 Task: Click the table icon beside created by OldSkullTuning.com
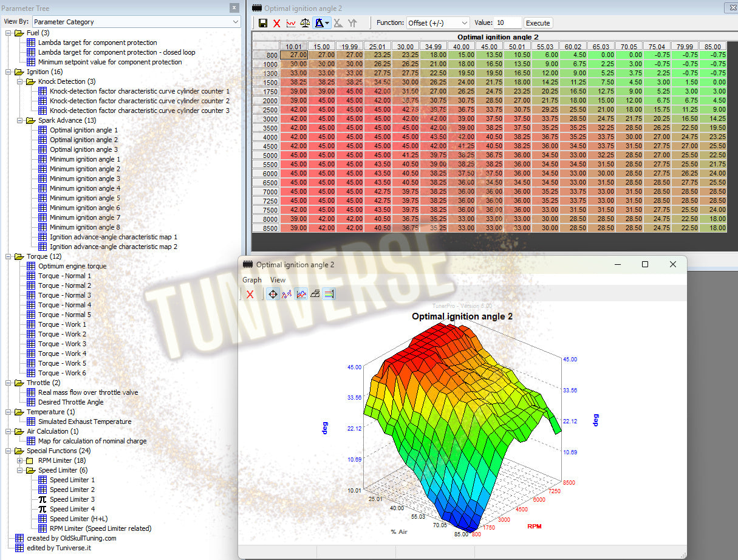point(19,538)
